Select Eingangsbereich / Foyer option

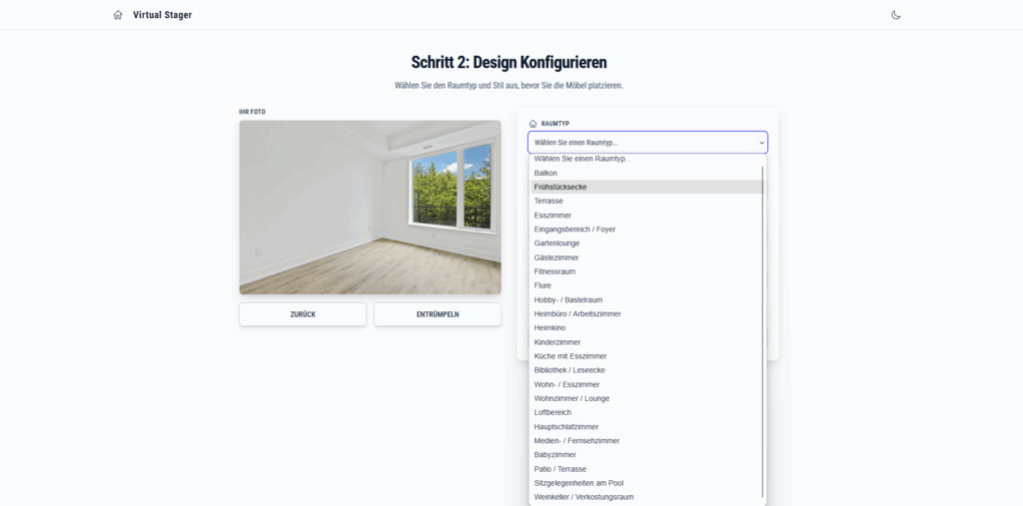click(574, 229)
